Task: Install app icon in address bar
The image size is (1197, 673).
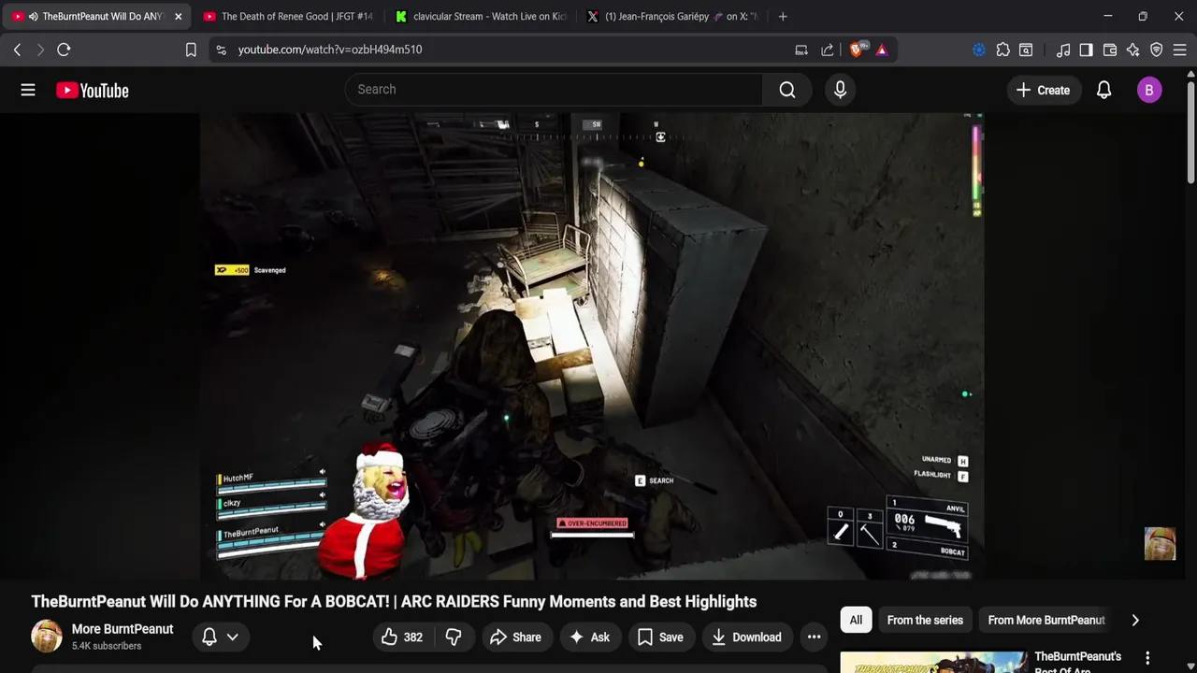Action: click(801, 50)
